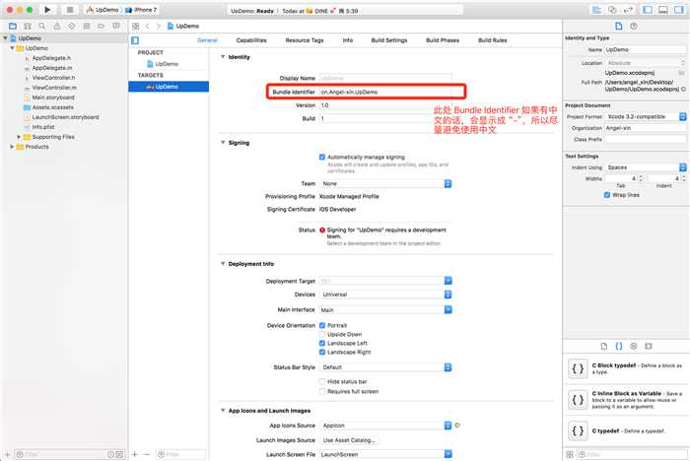Screen dimensions: 690x461
Task: Open the symbol navigator
Action: click(x=28, y=27)
